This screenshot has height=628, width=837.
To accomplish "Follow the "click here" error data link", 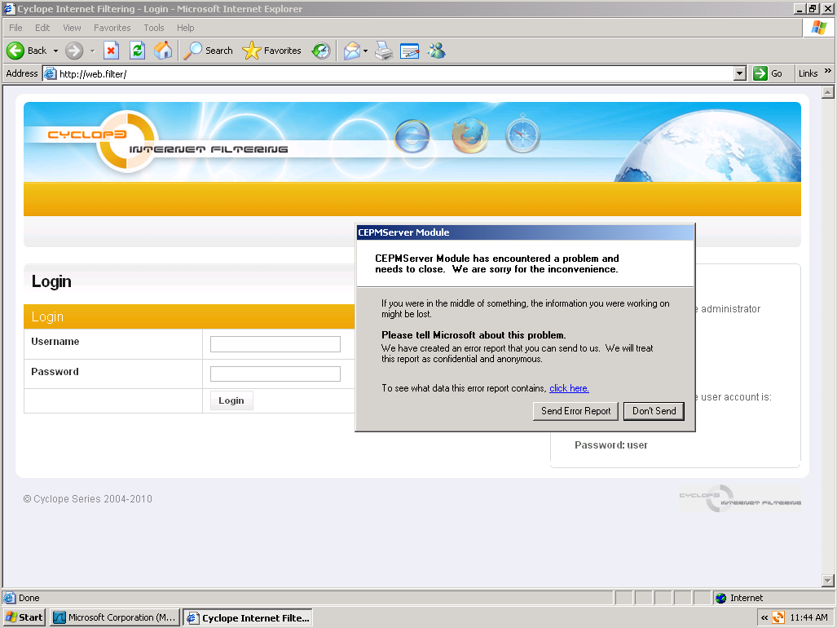I will click(569, 388).
